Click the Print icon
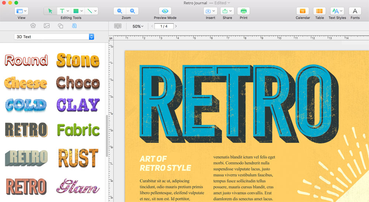The width and height of the screenshot is (369, 202). point(244,11)
